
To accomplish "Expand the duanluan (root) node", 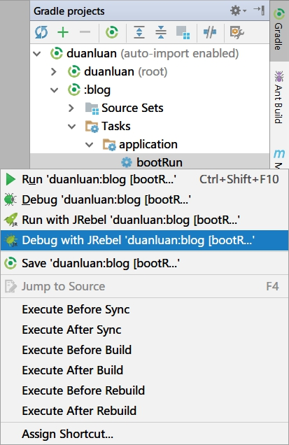I will (x=54, y=72).
